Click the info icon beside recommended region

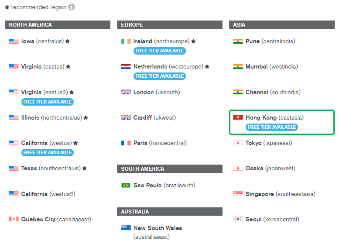72,7
